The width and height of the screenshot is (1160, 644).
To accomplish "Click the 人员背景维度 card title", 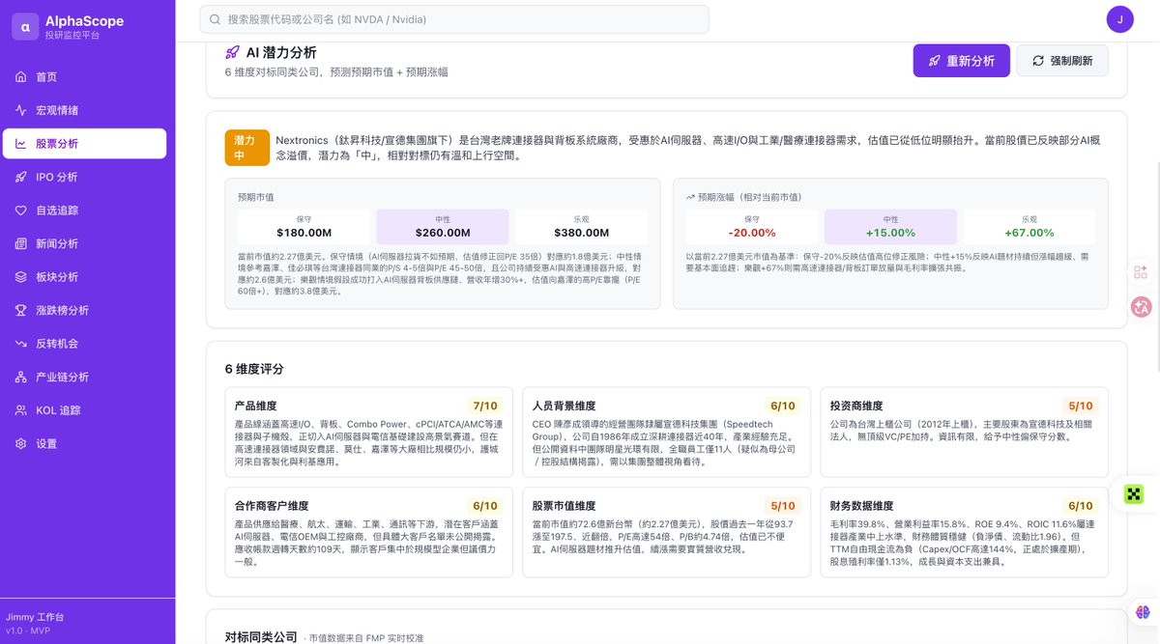I will pyautogui.click(x=565, y=406).
